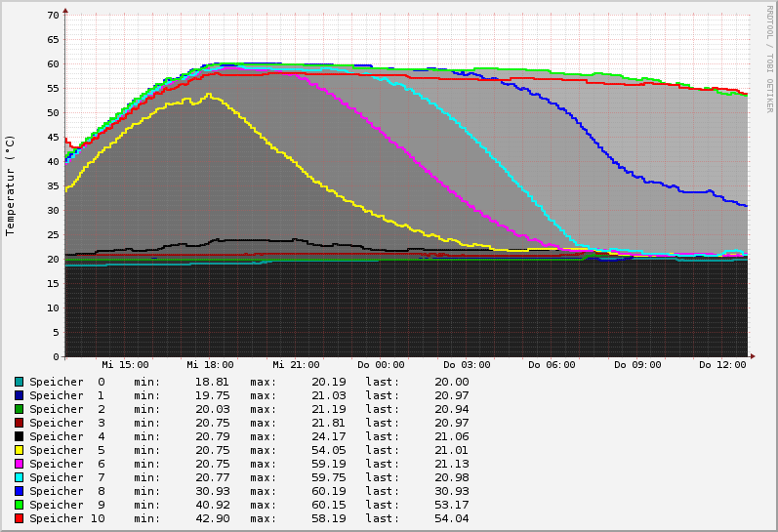Click the Do 12:00 time axis label
The width and height of the screenshot is (778, 532).
coord(722,365)
